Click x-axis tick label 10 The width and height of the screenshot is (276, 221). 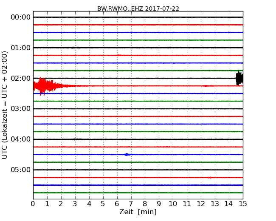click(x=173, y=204)
